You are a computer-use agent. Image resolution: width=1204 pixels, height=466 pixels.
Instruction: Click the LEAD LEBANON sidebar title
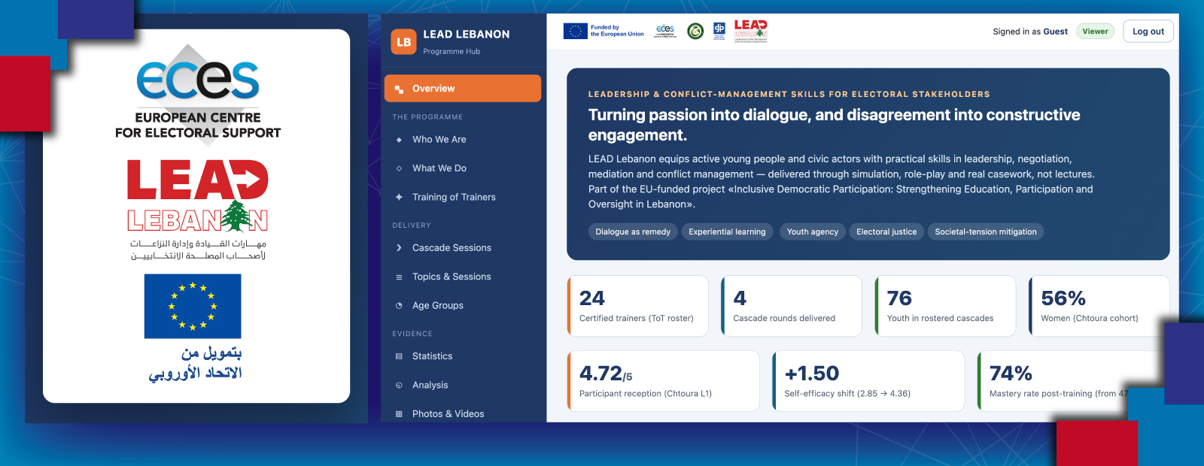467,35
